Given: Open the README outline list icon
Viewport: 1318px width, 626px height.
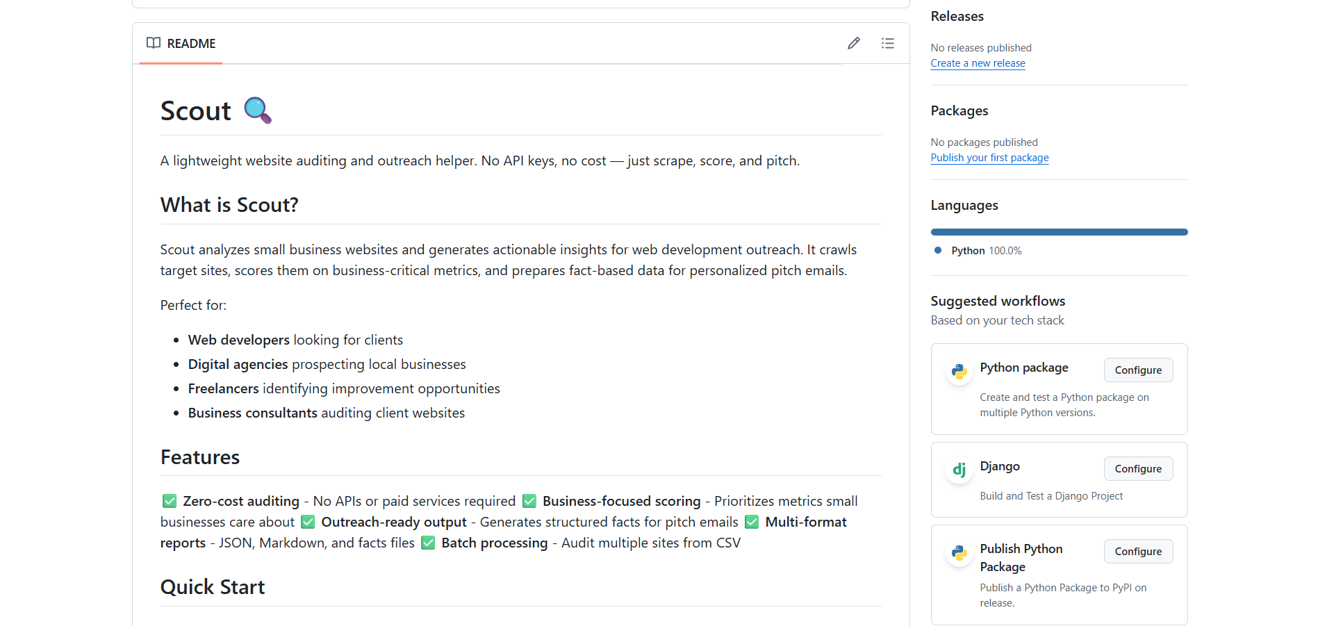Looking at the screenshot, I should (887, 43).
